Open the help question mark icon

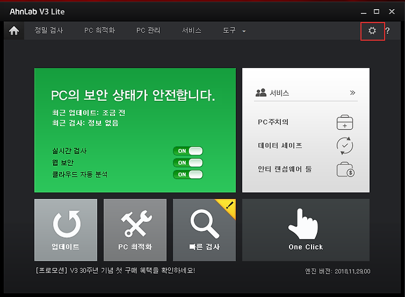387,31
